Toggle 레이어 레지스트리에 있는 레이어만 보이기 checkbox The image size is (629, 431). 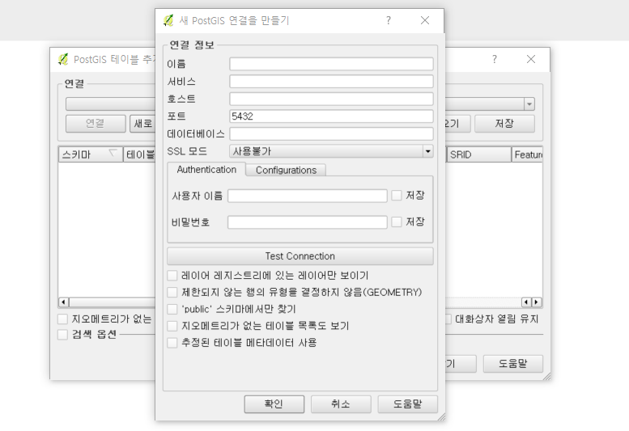172,276
